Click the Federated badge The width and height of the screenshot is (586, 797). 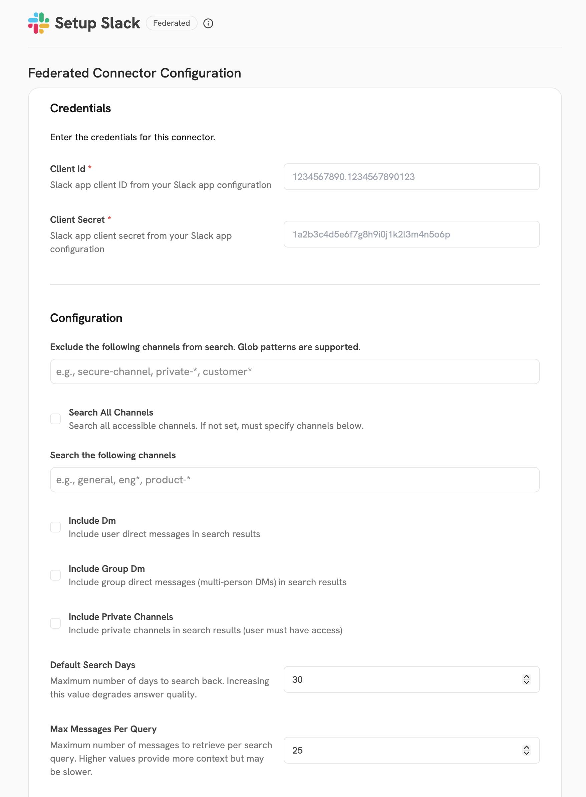tap(171, 23)
